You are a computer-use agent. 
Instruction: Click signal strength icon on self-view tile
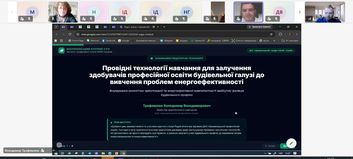pos(310,19)
